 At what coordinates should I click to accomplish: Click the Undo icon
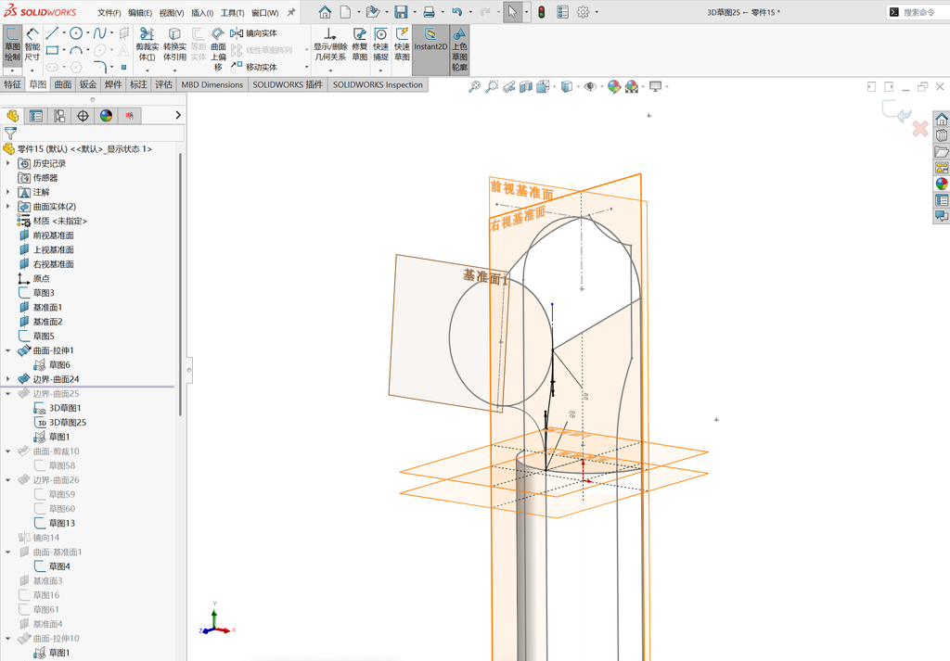[457, 12]
